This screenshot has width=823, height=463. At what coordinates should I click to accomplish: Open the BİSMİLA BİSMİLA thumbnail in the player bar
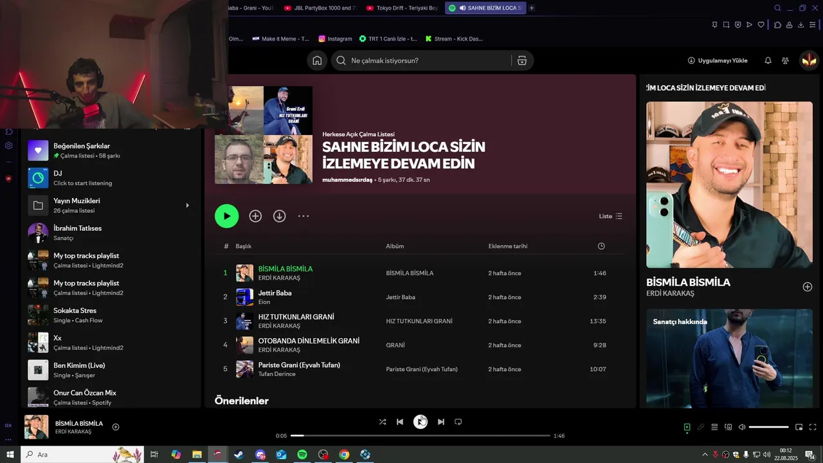click(x=37, y=427)
